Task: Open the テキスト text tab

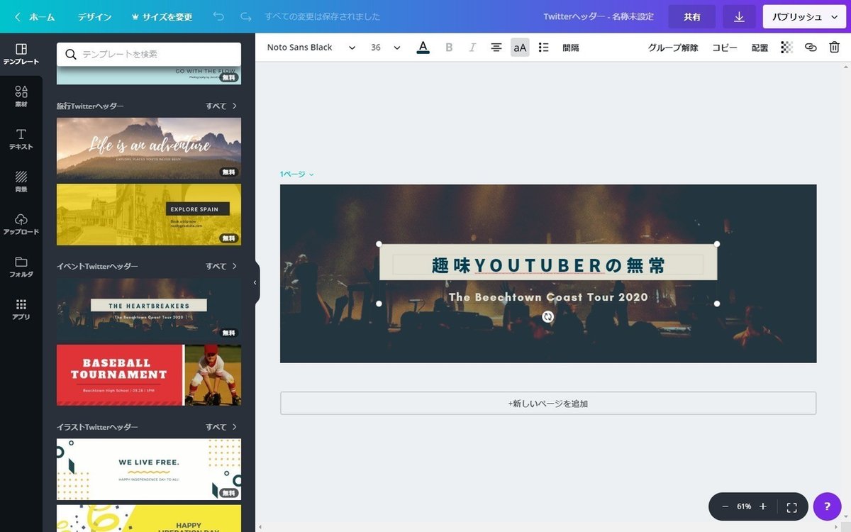Action: pos(21,140)
